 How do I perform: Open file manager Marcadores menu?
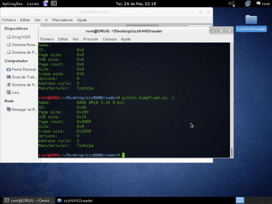coord(62,20)
